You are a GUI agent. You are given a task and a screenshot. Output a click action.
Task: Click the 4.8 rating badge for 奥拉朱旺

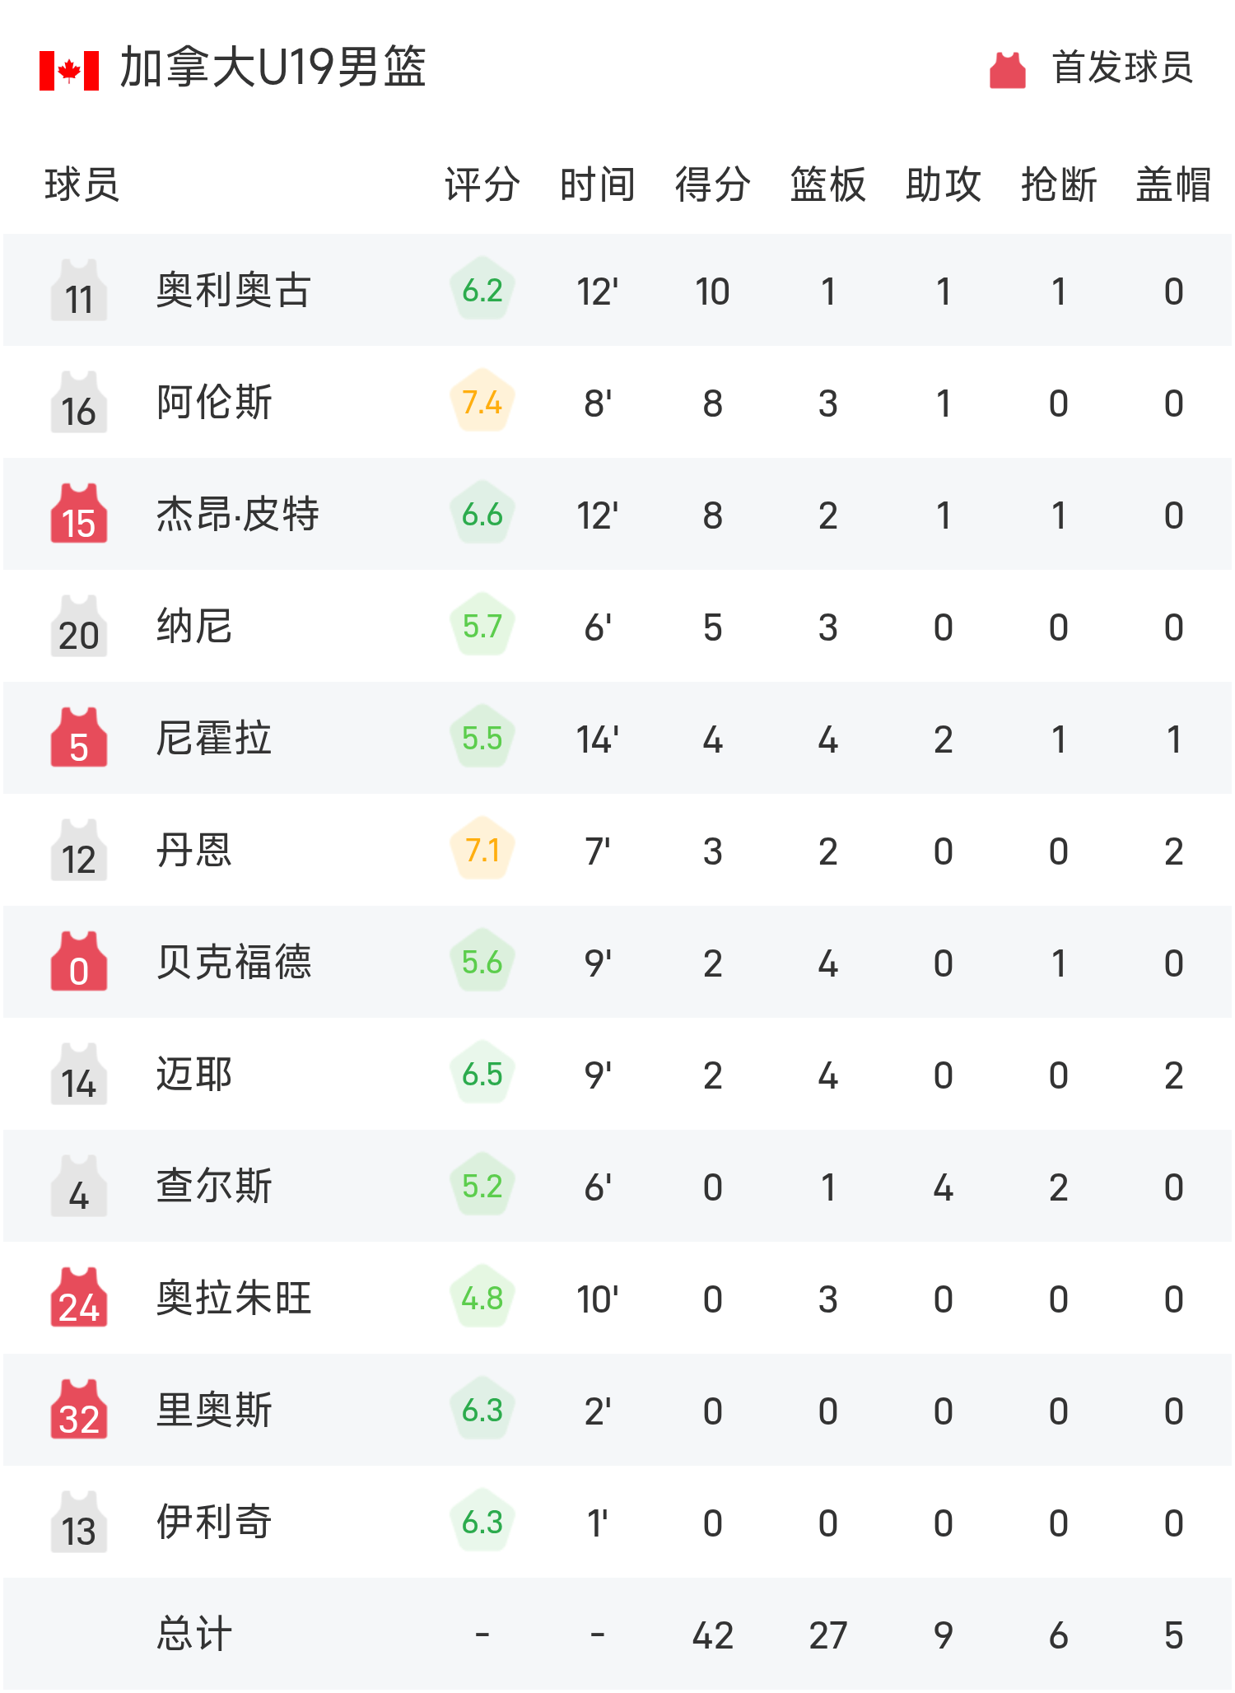[x=482, y=1298]
